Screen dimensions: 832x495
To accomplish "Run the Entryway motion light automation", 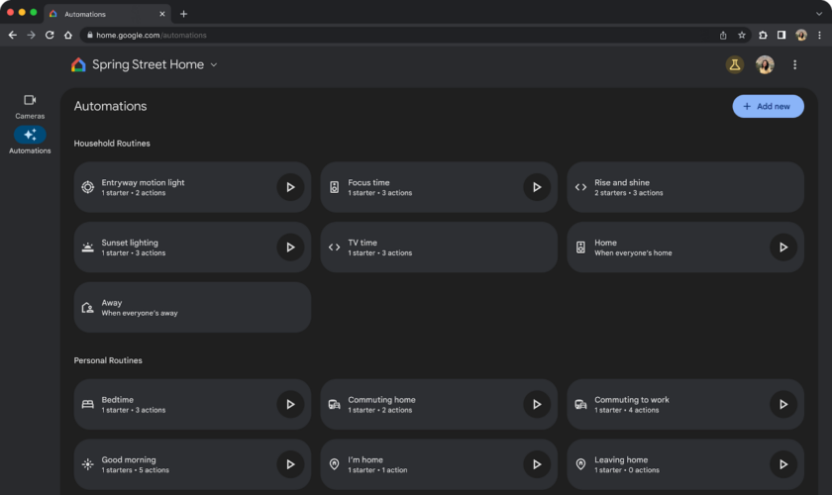I will 290,187.
